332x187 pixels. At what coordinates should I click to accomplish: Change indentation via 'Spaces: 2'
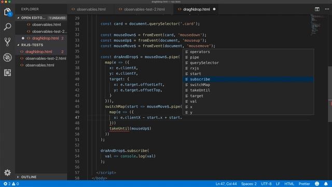pyautogui.click(x=249, y=184)
